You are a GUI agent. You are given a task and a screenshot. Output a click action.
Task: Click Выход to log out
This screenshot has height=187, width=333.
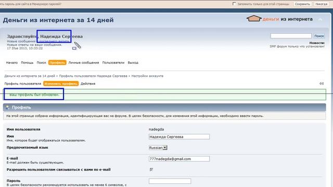(133, 62)
